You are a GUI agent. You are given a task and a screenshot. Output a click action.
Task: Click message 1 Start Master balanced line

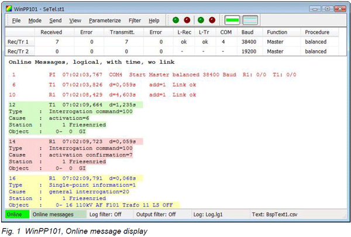154,74
